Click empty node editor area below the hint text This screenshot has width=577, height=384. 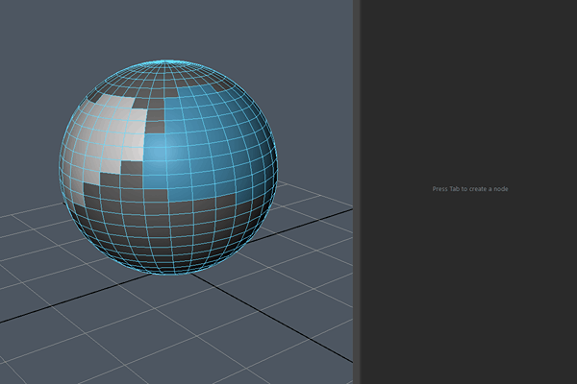click(470, 288)
